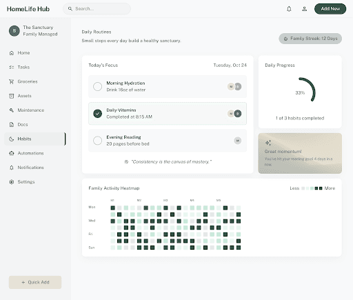Click the Quick Add button

click(35, 282)
